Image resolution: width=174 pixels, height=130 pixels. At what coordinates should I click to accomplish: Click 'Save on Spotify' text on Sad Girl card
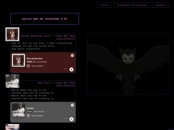(x=37, y=116)
